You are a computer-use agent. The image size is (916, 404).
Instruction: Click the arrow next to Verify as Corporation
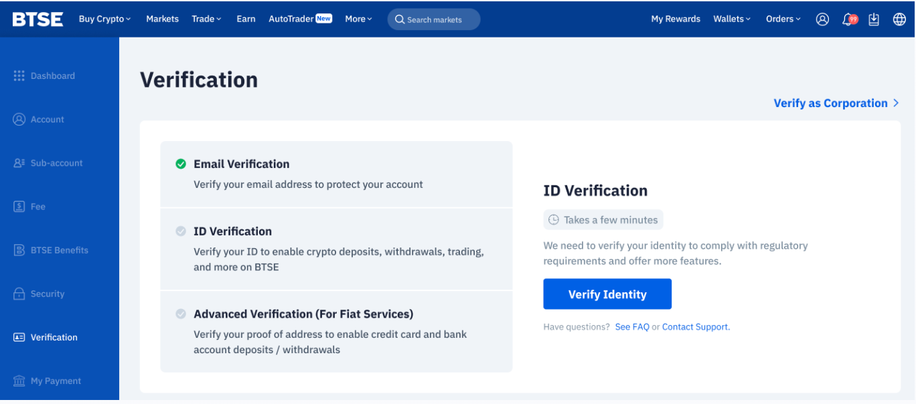(896, 103)
